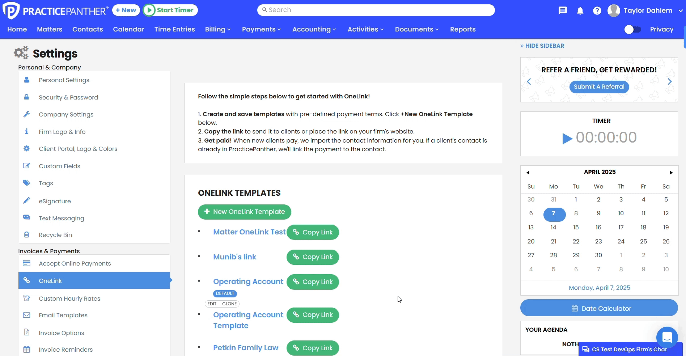Open the Matters tab

pyautogui.click(x=50, y=29)
